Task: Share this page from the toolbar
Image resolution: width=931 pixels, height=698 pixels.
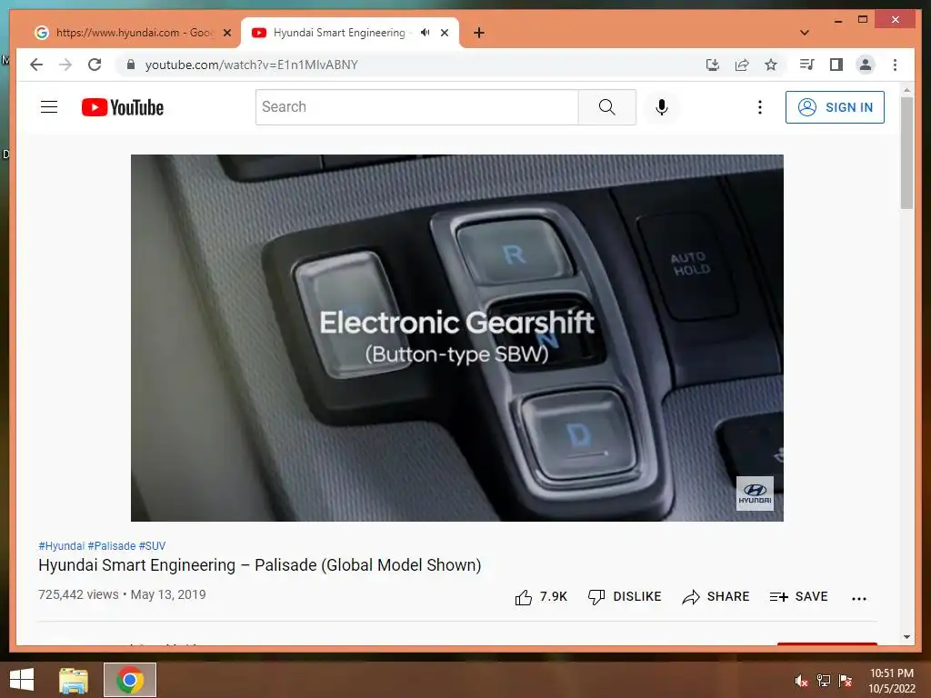Action: [x=742, y=65]
